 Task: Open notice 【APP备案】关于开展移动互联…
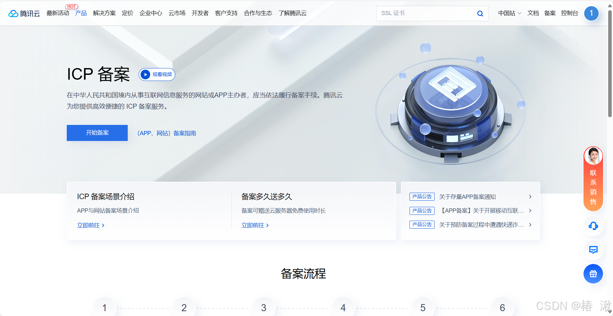481,211
